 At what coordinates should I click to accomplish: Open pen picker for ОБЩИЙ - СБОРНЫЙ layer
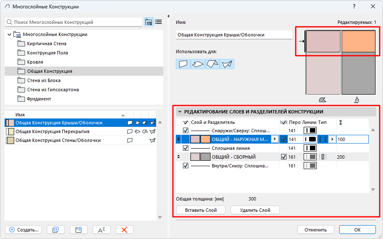[310, 157]
